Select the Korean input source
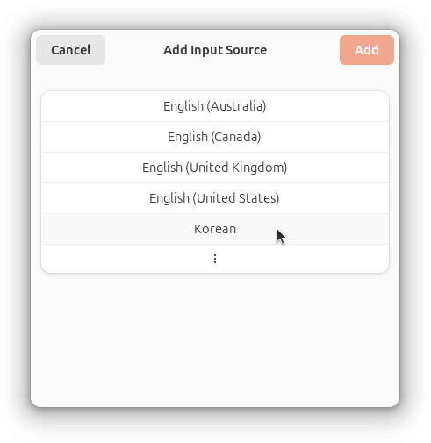The image size is (431, 443). (215, 229)
